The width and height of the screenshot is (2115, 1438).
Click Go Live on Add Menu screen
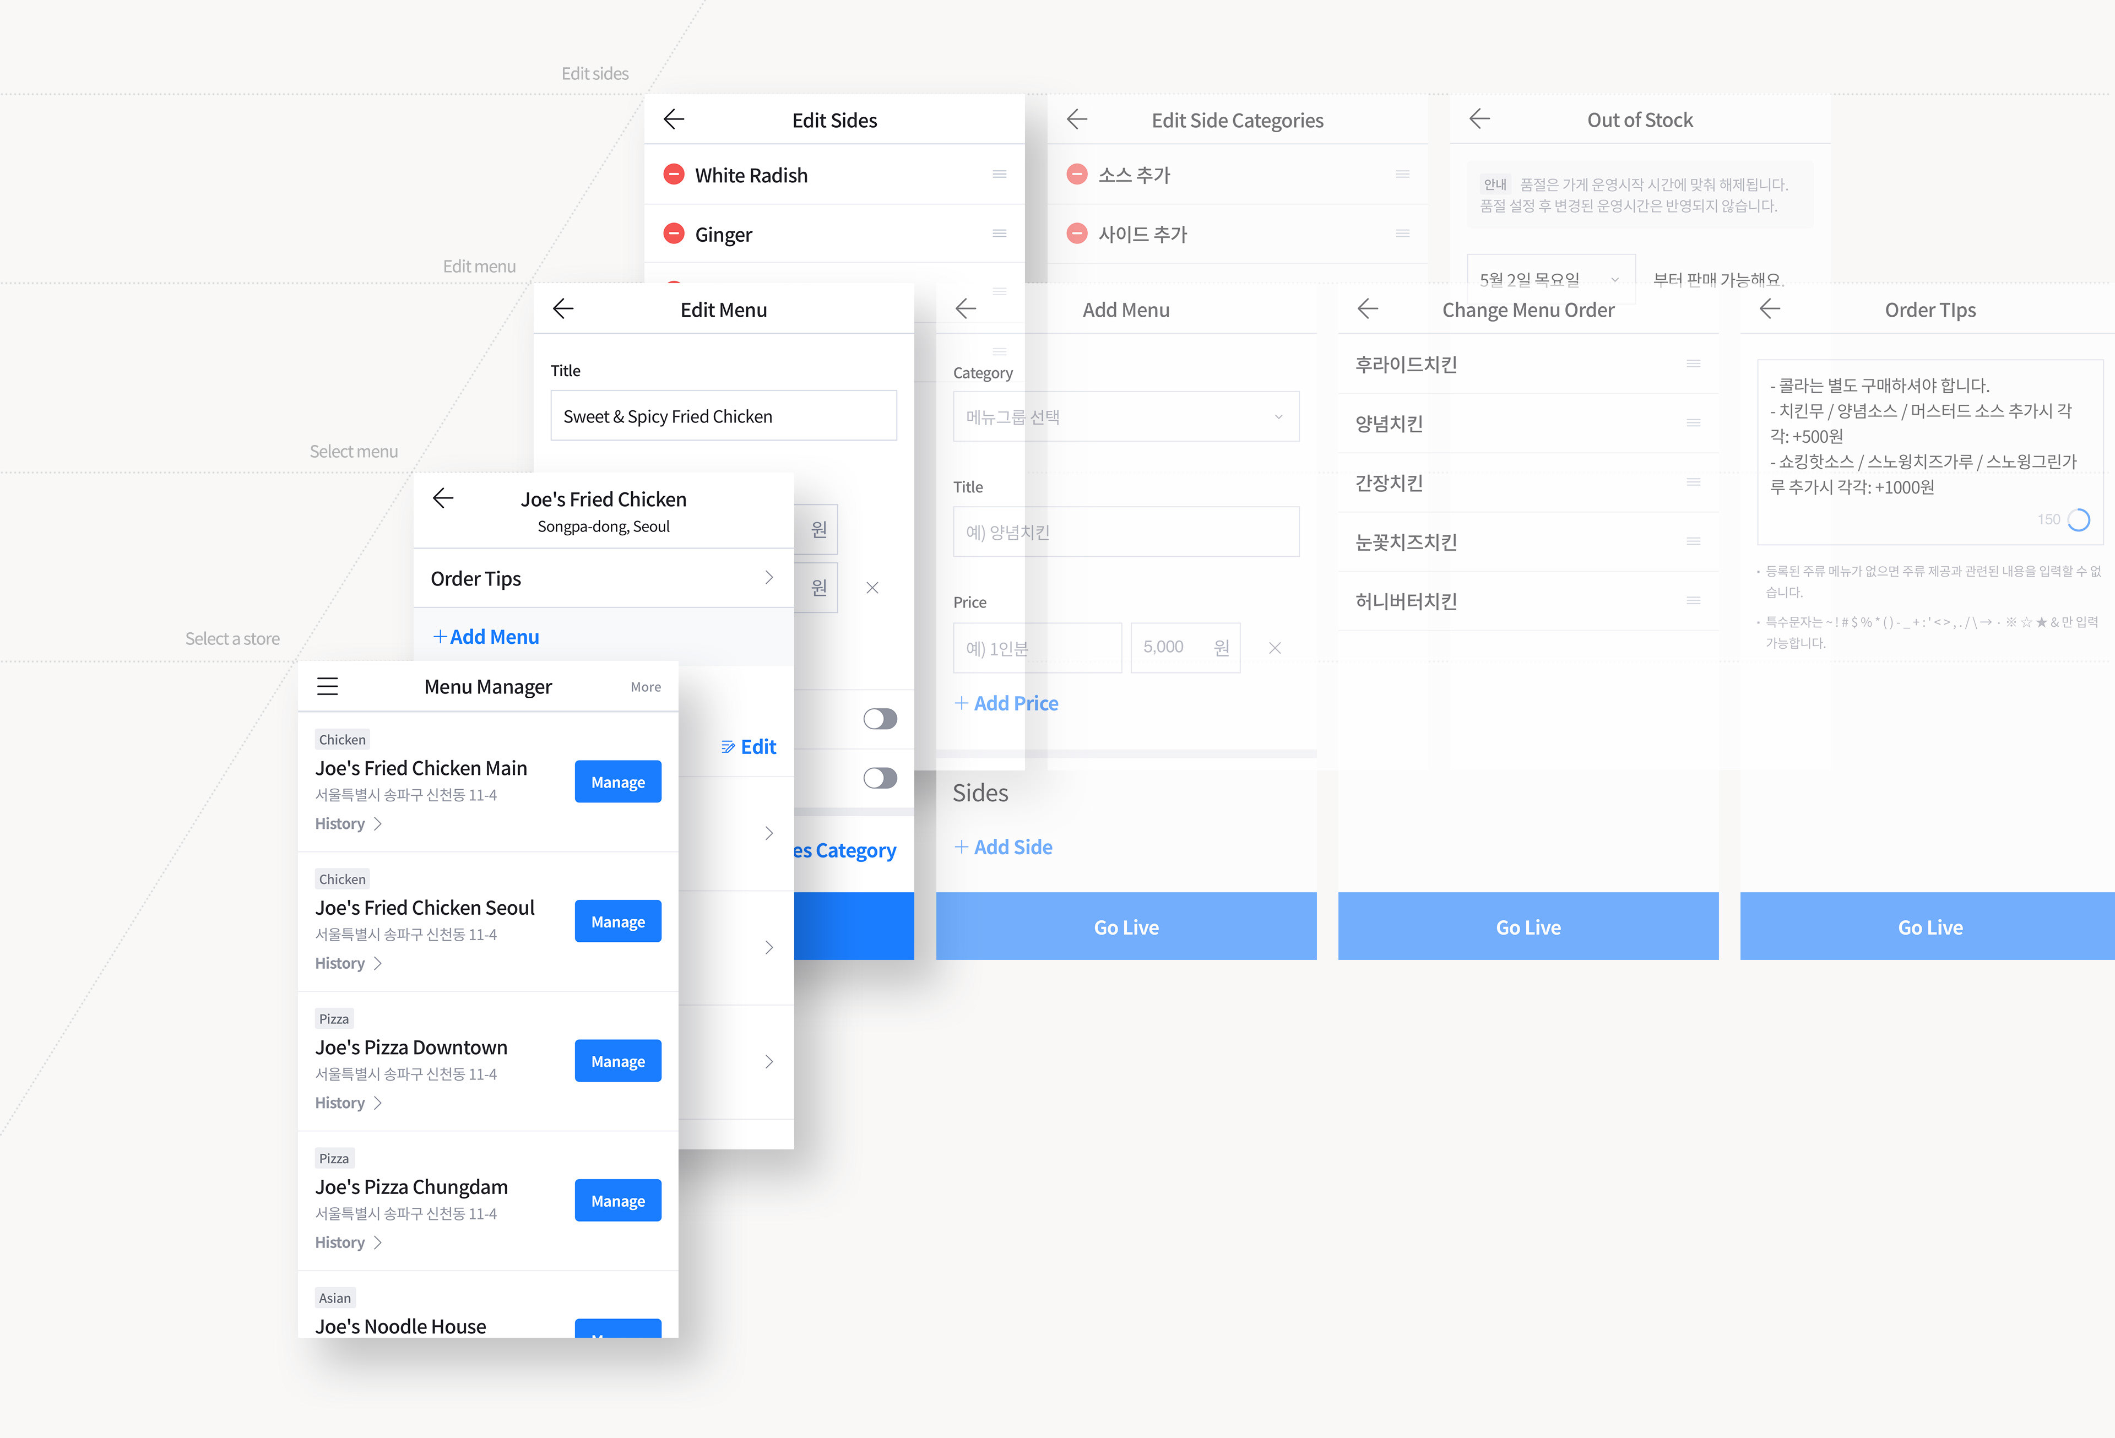[1127, 926]
